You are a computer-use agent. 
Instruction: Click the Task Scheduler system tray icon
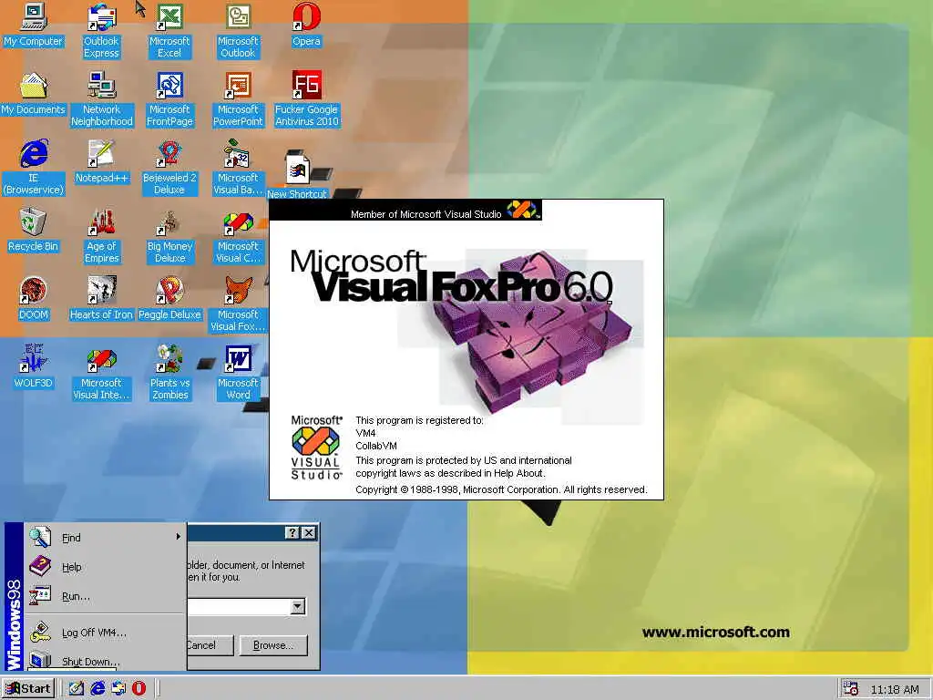click(x=851, y=689)
